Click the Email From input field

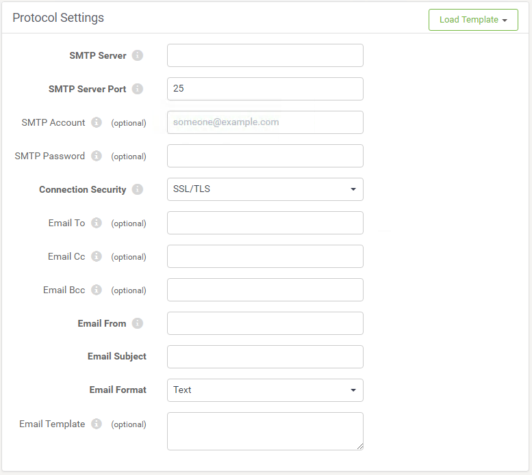pos(265,323)
